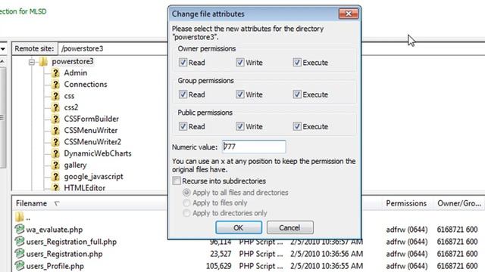Viewport: 485px width, 272px height.
Task: Click the CSSFormBuilder folder question-mark icon
Action: [x=55, y=119]
